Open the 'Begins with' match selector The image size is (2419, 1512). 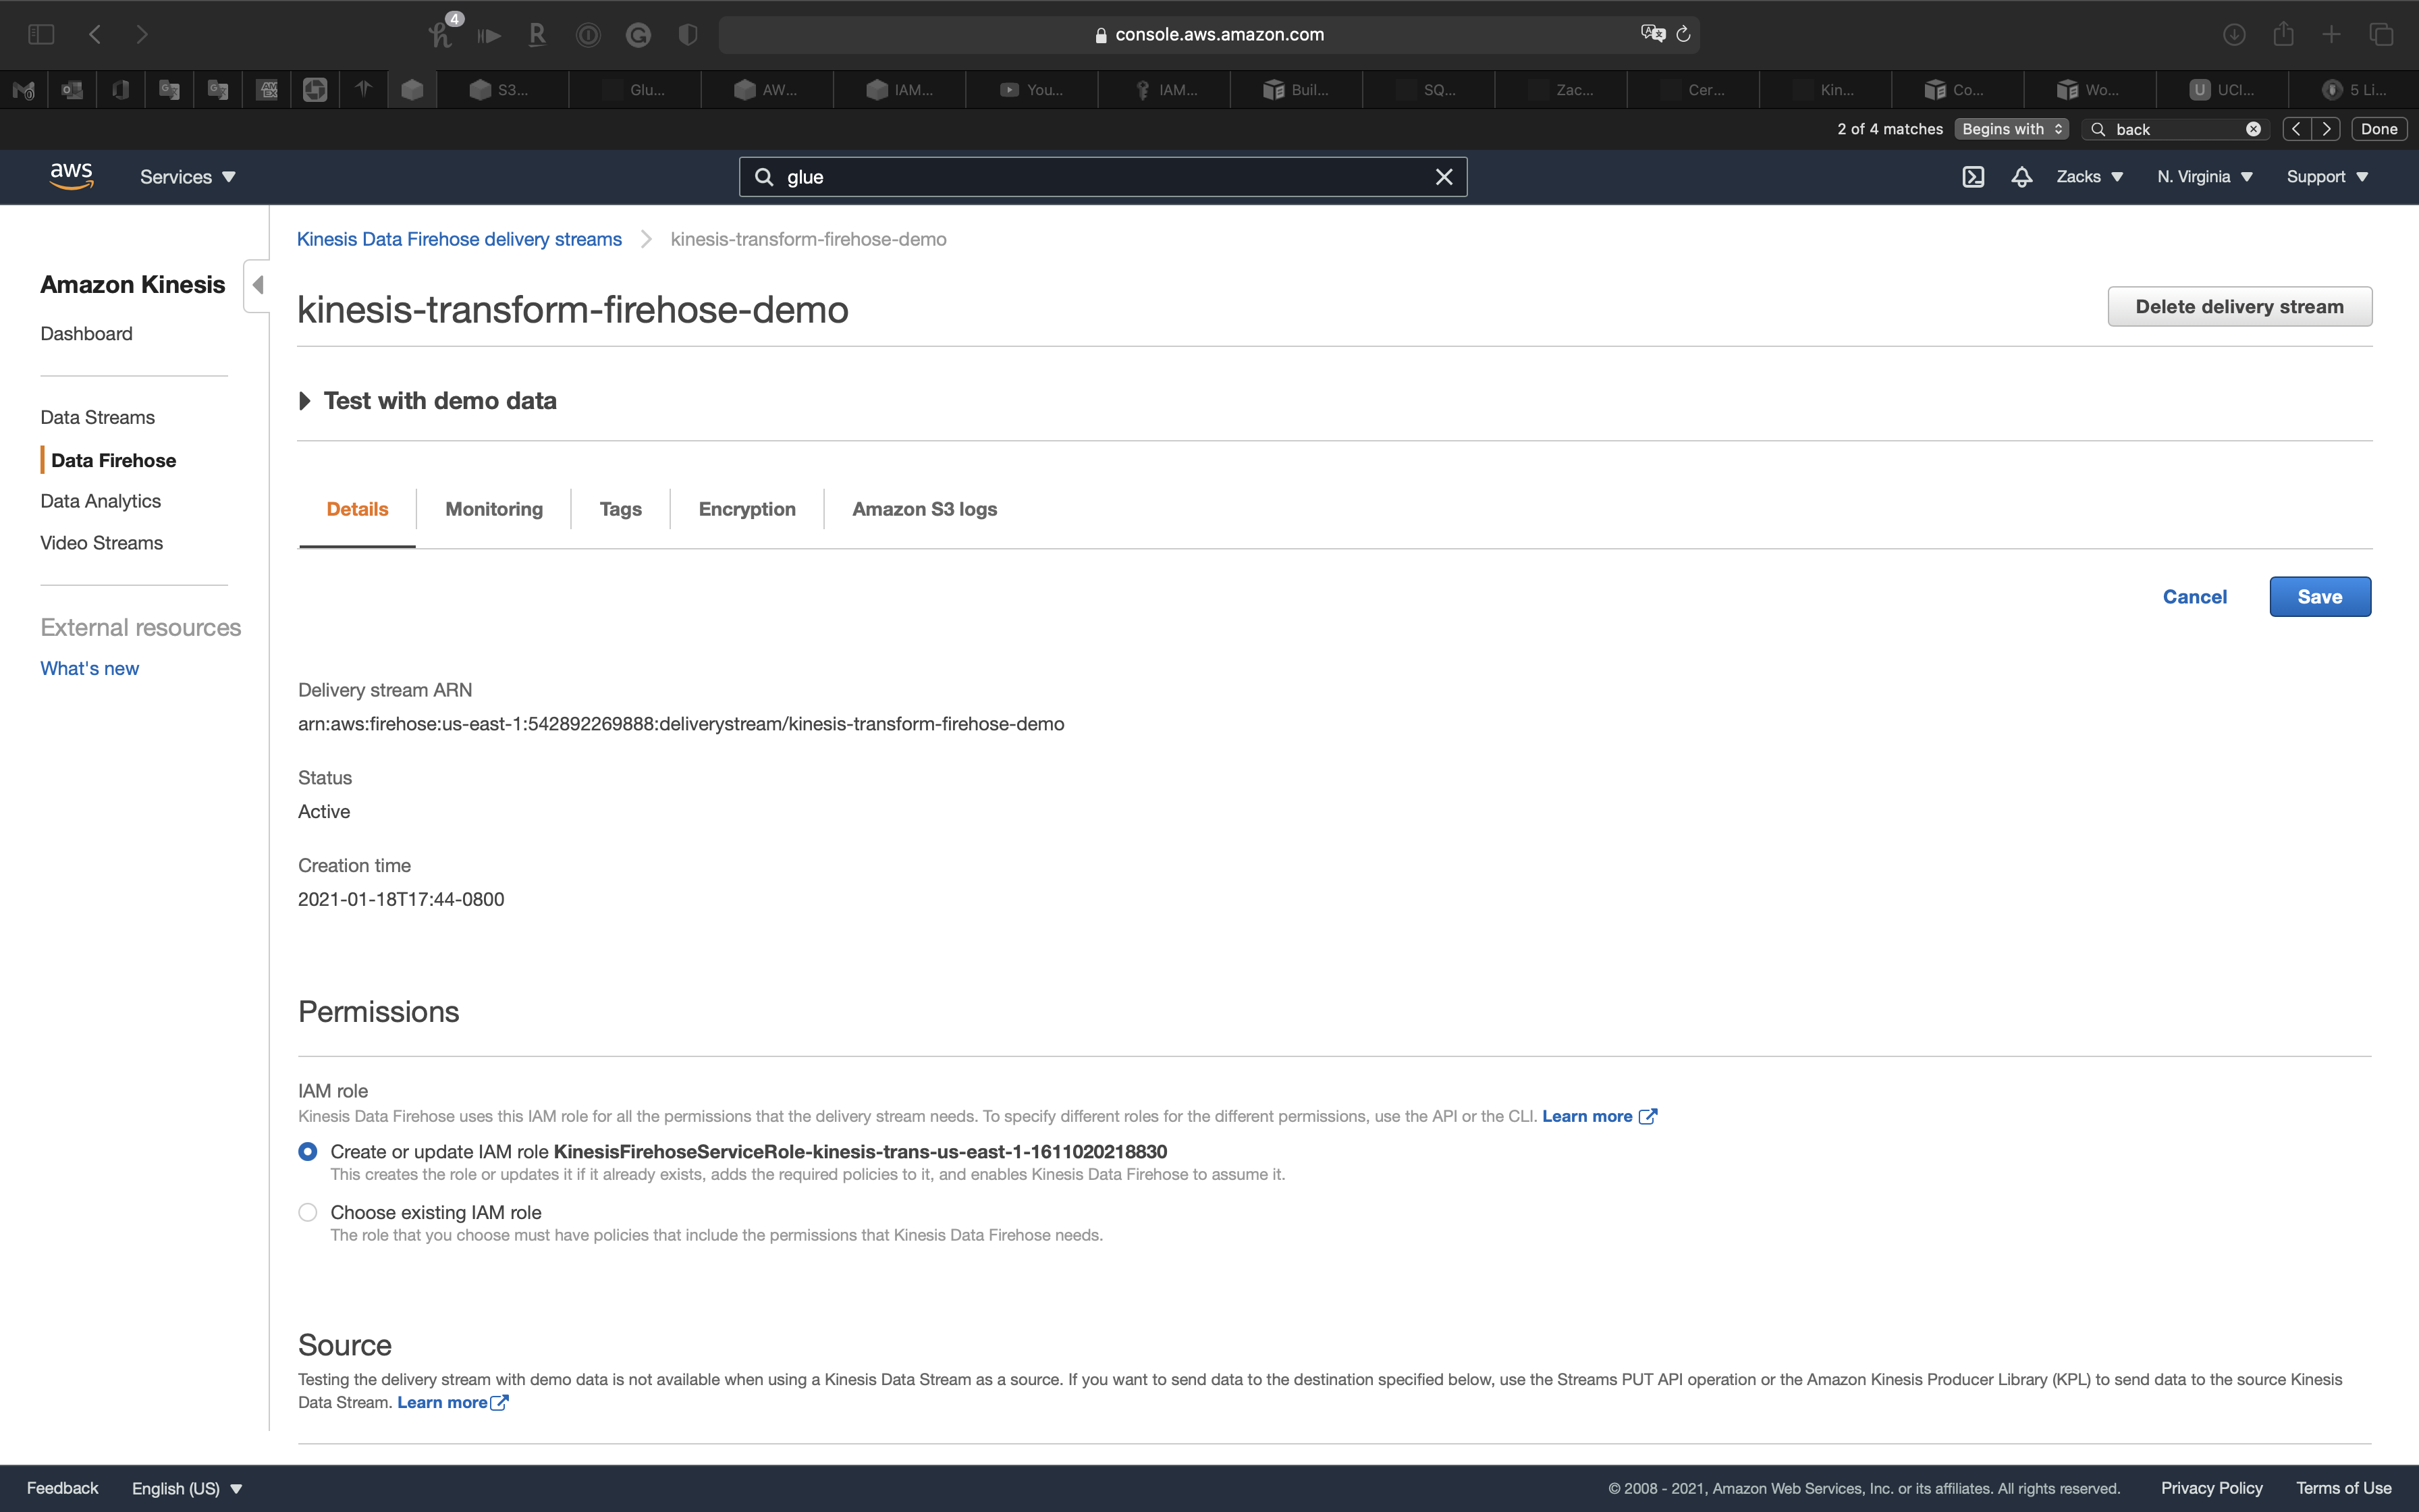point(2011,129)
